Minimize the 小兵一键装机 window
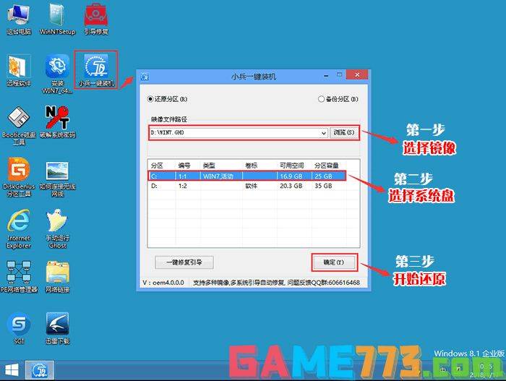Image resolution: width=506 pixels, height=381 pixels. click(x=326, y=76)
